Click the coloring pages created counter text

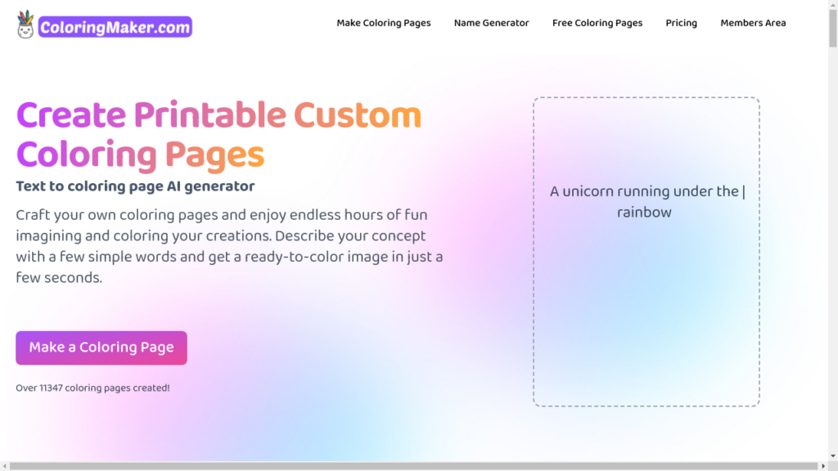[92, 388]
